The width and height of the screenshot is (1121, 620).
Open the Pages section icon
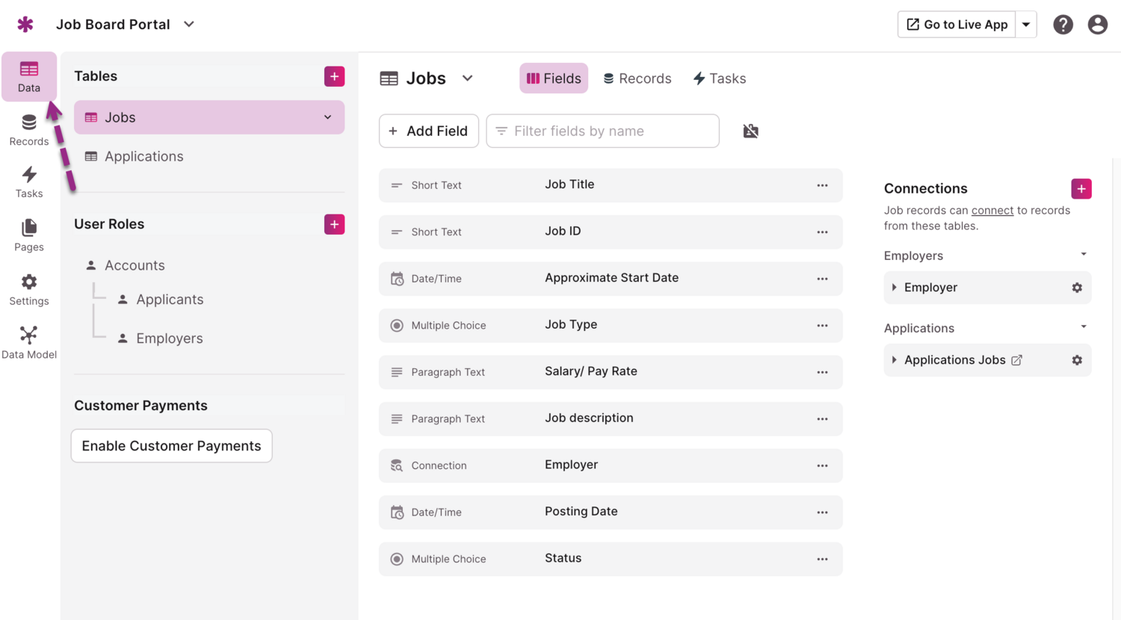[28, 235]
